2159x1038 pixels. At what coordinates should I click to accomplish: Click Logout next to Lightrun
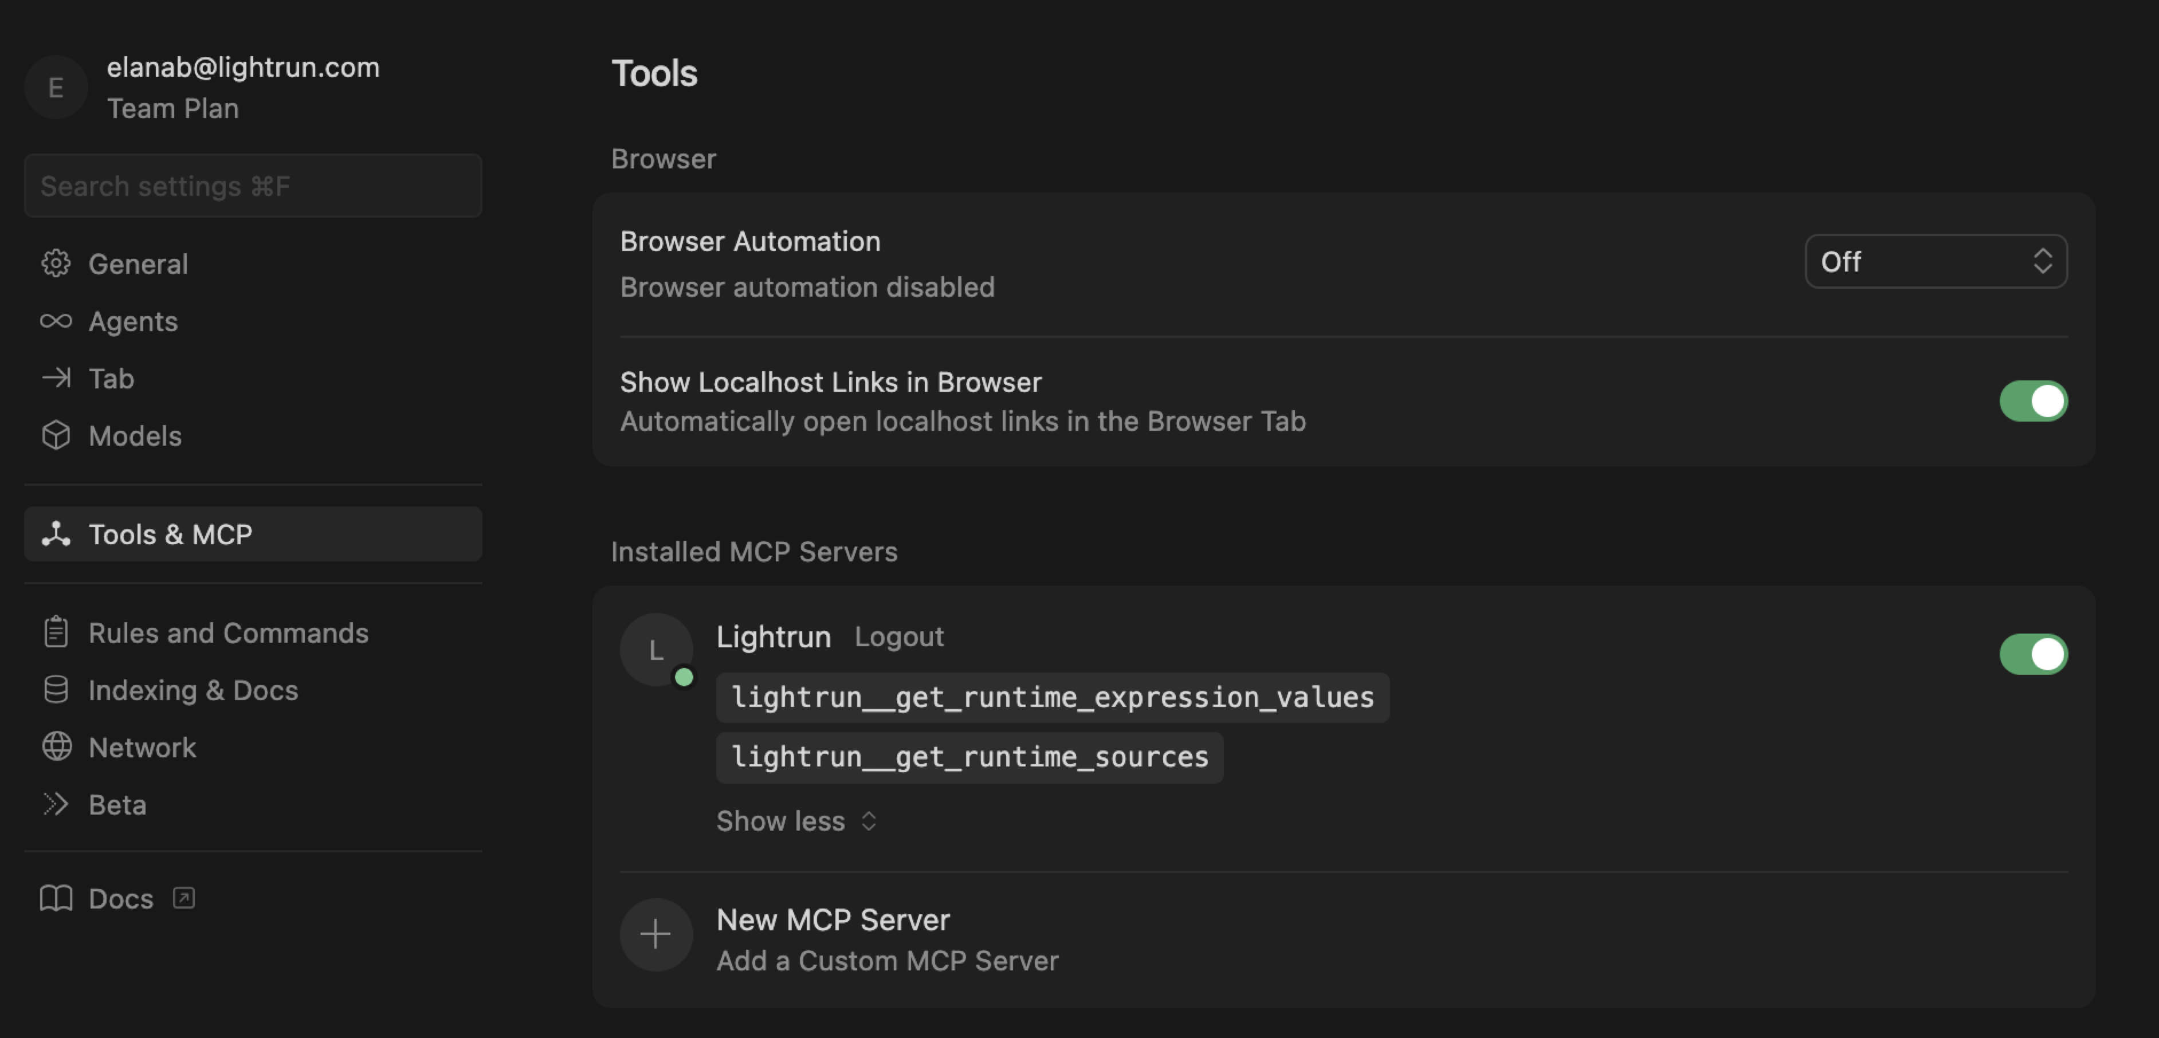[x=898, y=636]
